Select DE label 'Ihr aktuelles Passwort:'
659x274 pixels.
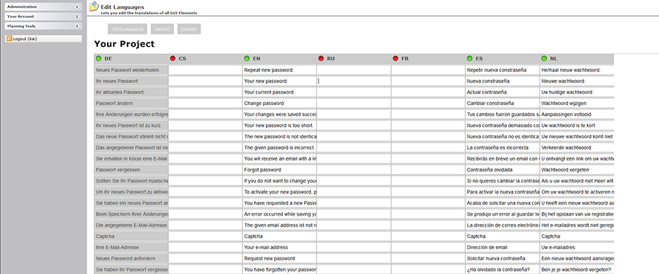(x=131, y=92)
